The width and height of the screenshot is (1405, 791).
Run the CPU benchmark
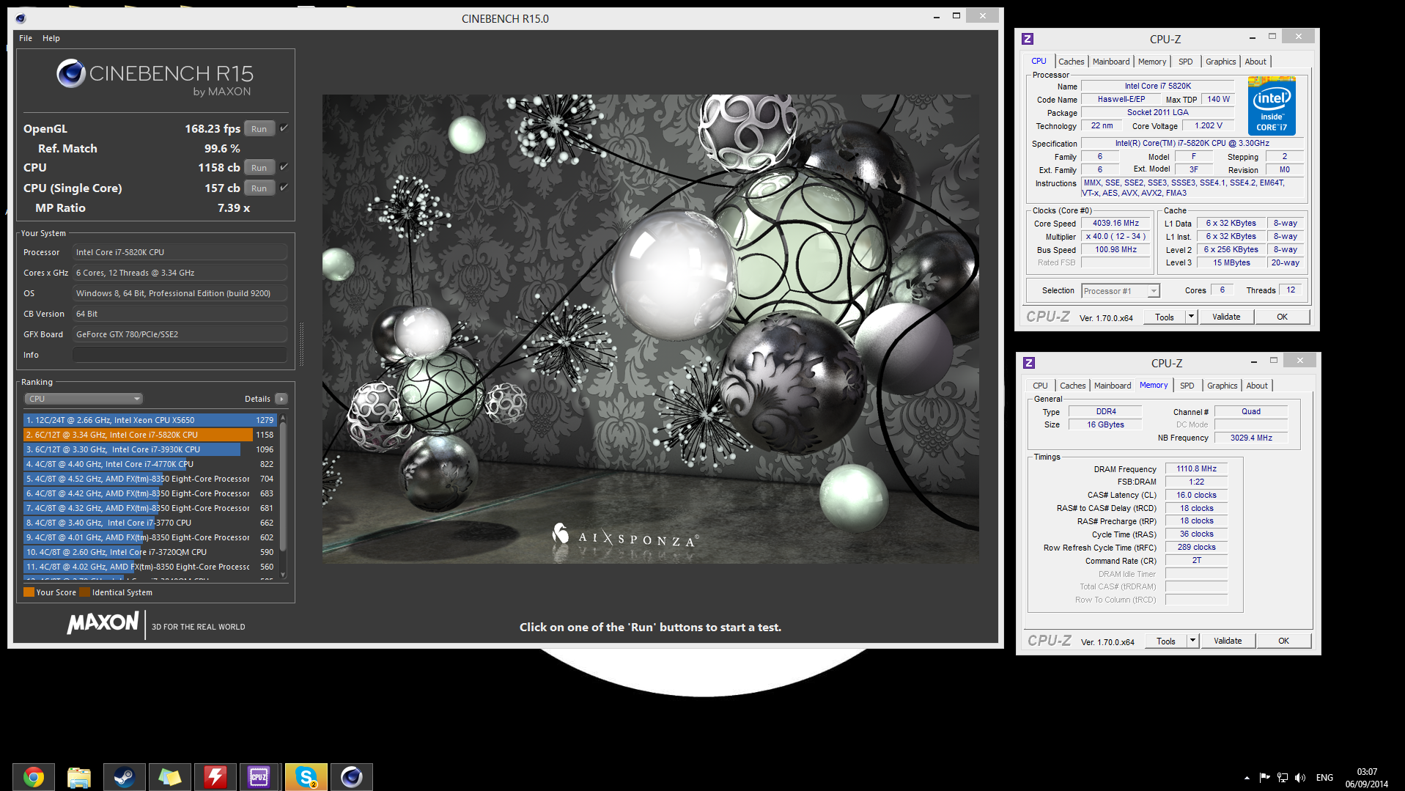(259, 168)
